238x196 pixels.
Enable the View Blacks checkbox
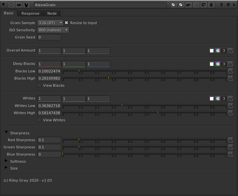[40, 85]
